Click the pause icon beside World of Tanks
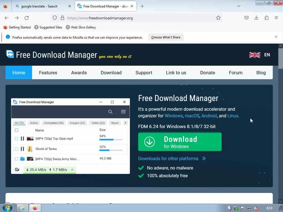 pyautogui.click(x=22, y=149)
